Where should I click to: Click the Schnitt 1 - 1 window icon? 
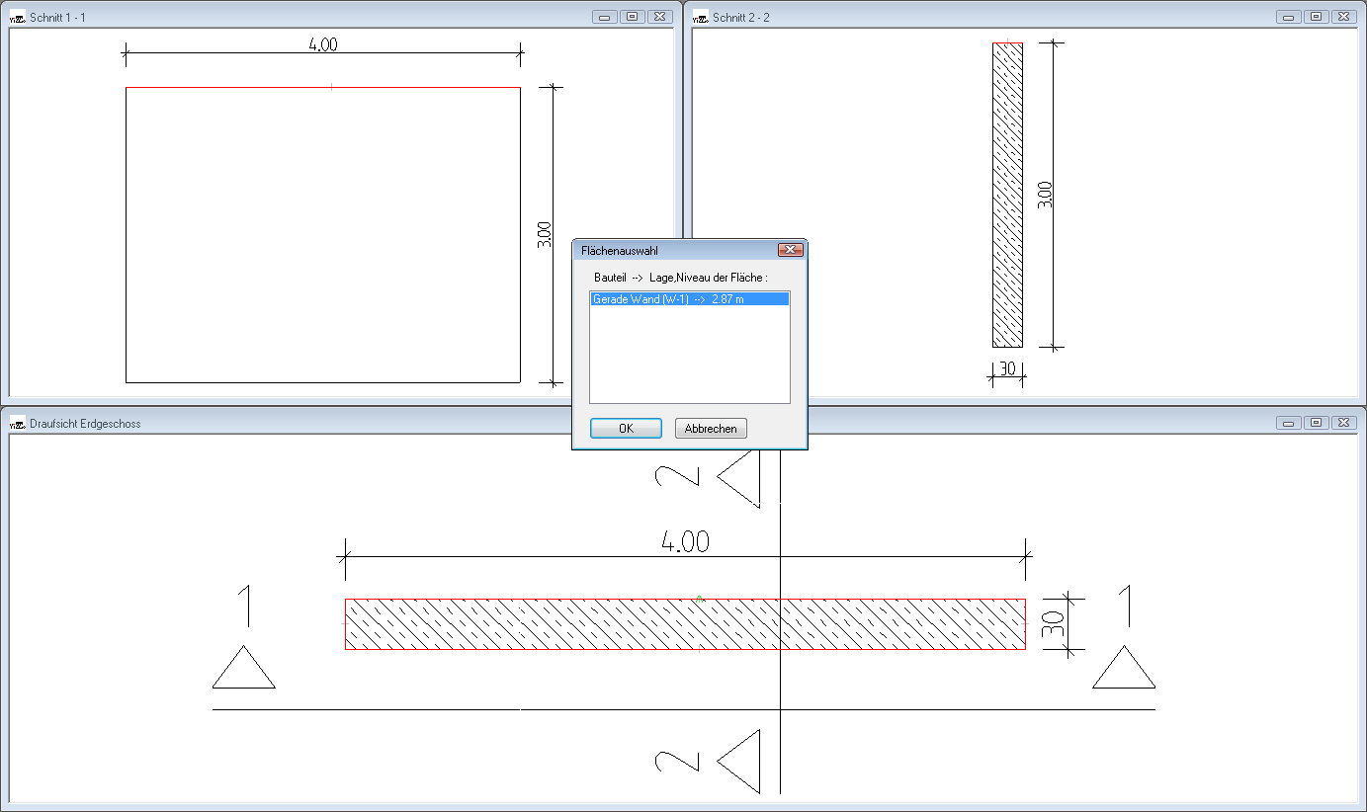17,17
